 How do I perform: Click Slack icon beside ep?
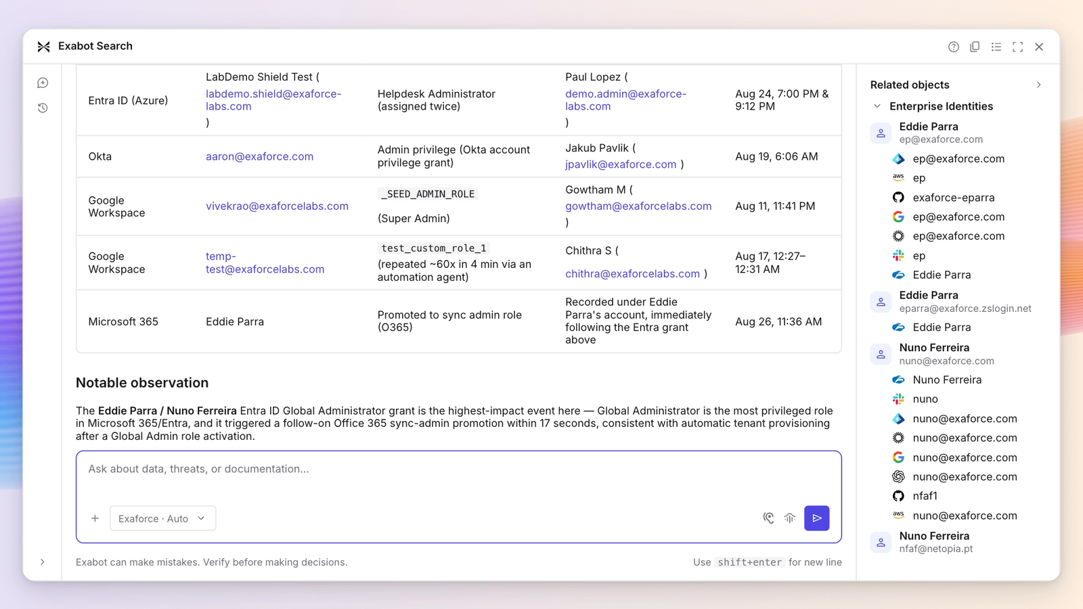click(898, 256)
